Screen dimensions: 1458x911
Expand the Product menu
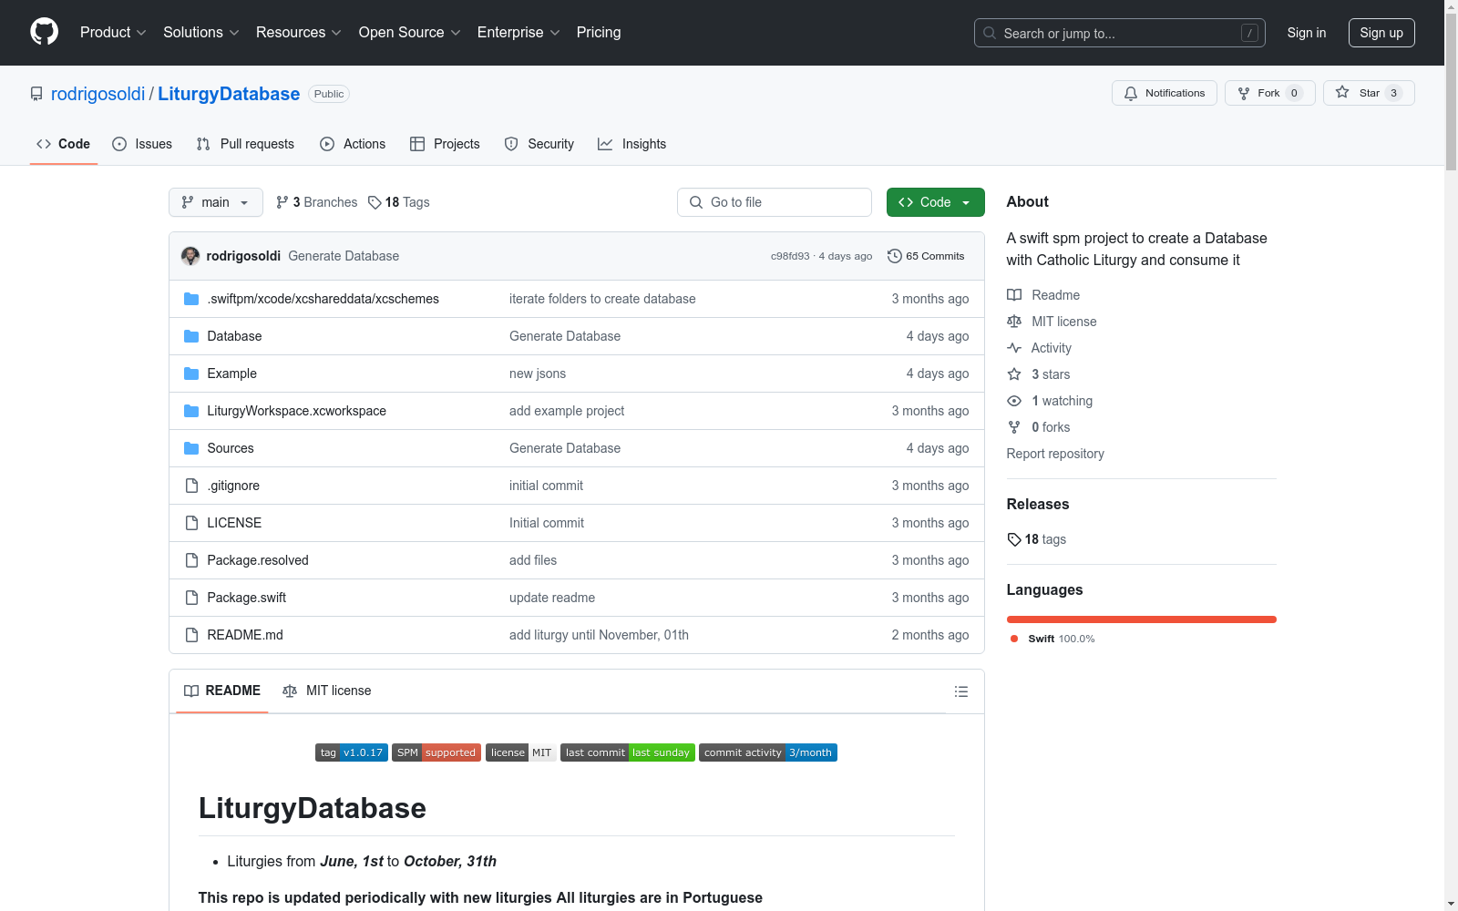(x=113, y=32)
